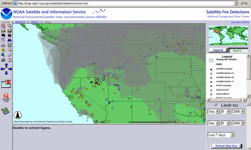Follow the NGDC breadcrumb link
The image size is (251, 150).
35,22
